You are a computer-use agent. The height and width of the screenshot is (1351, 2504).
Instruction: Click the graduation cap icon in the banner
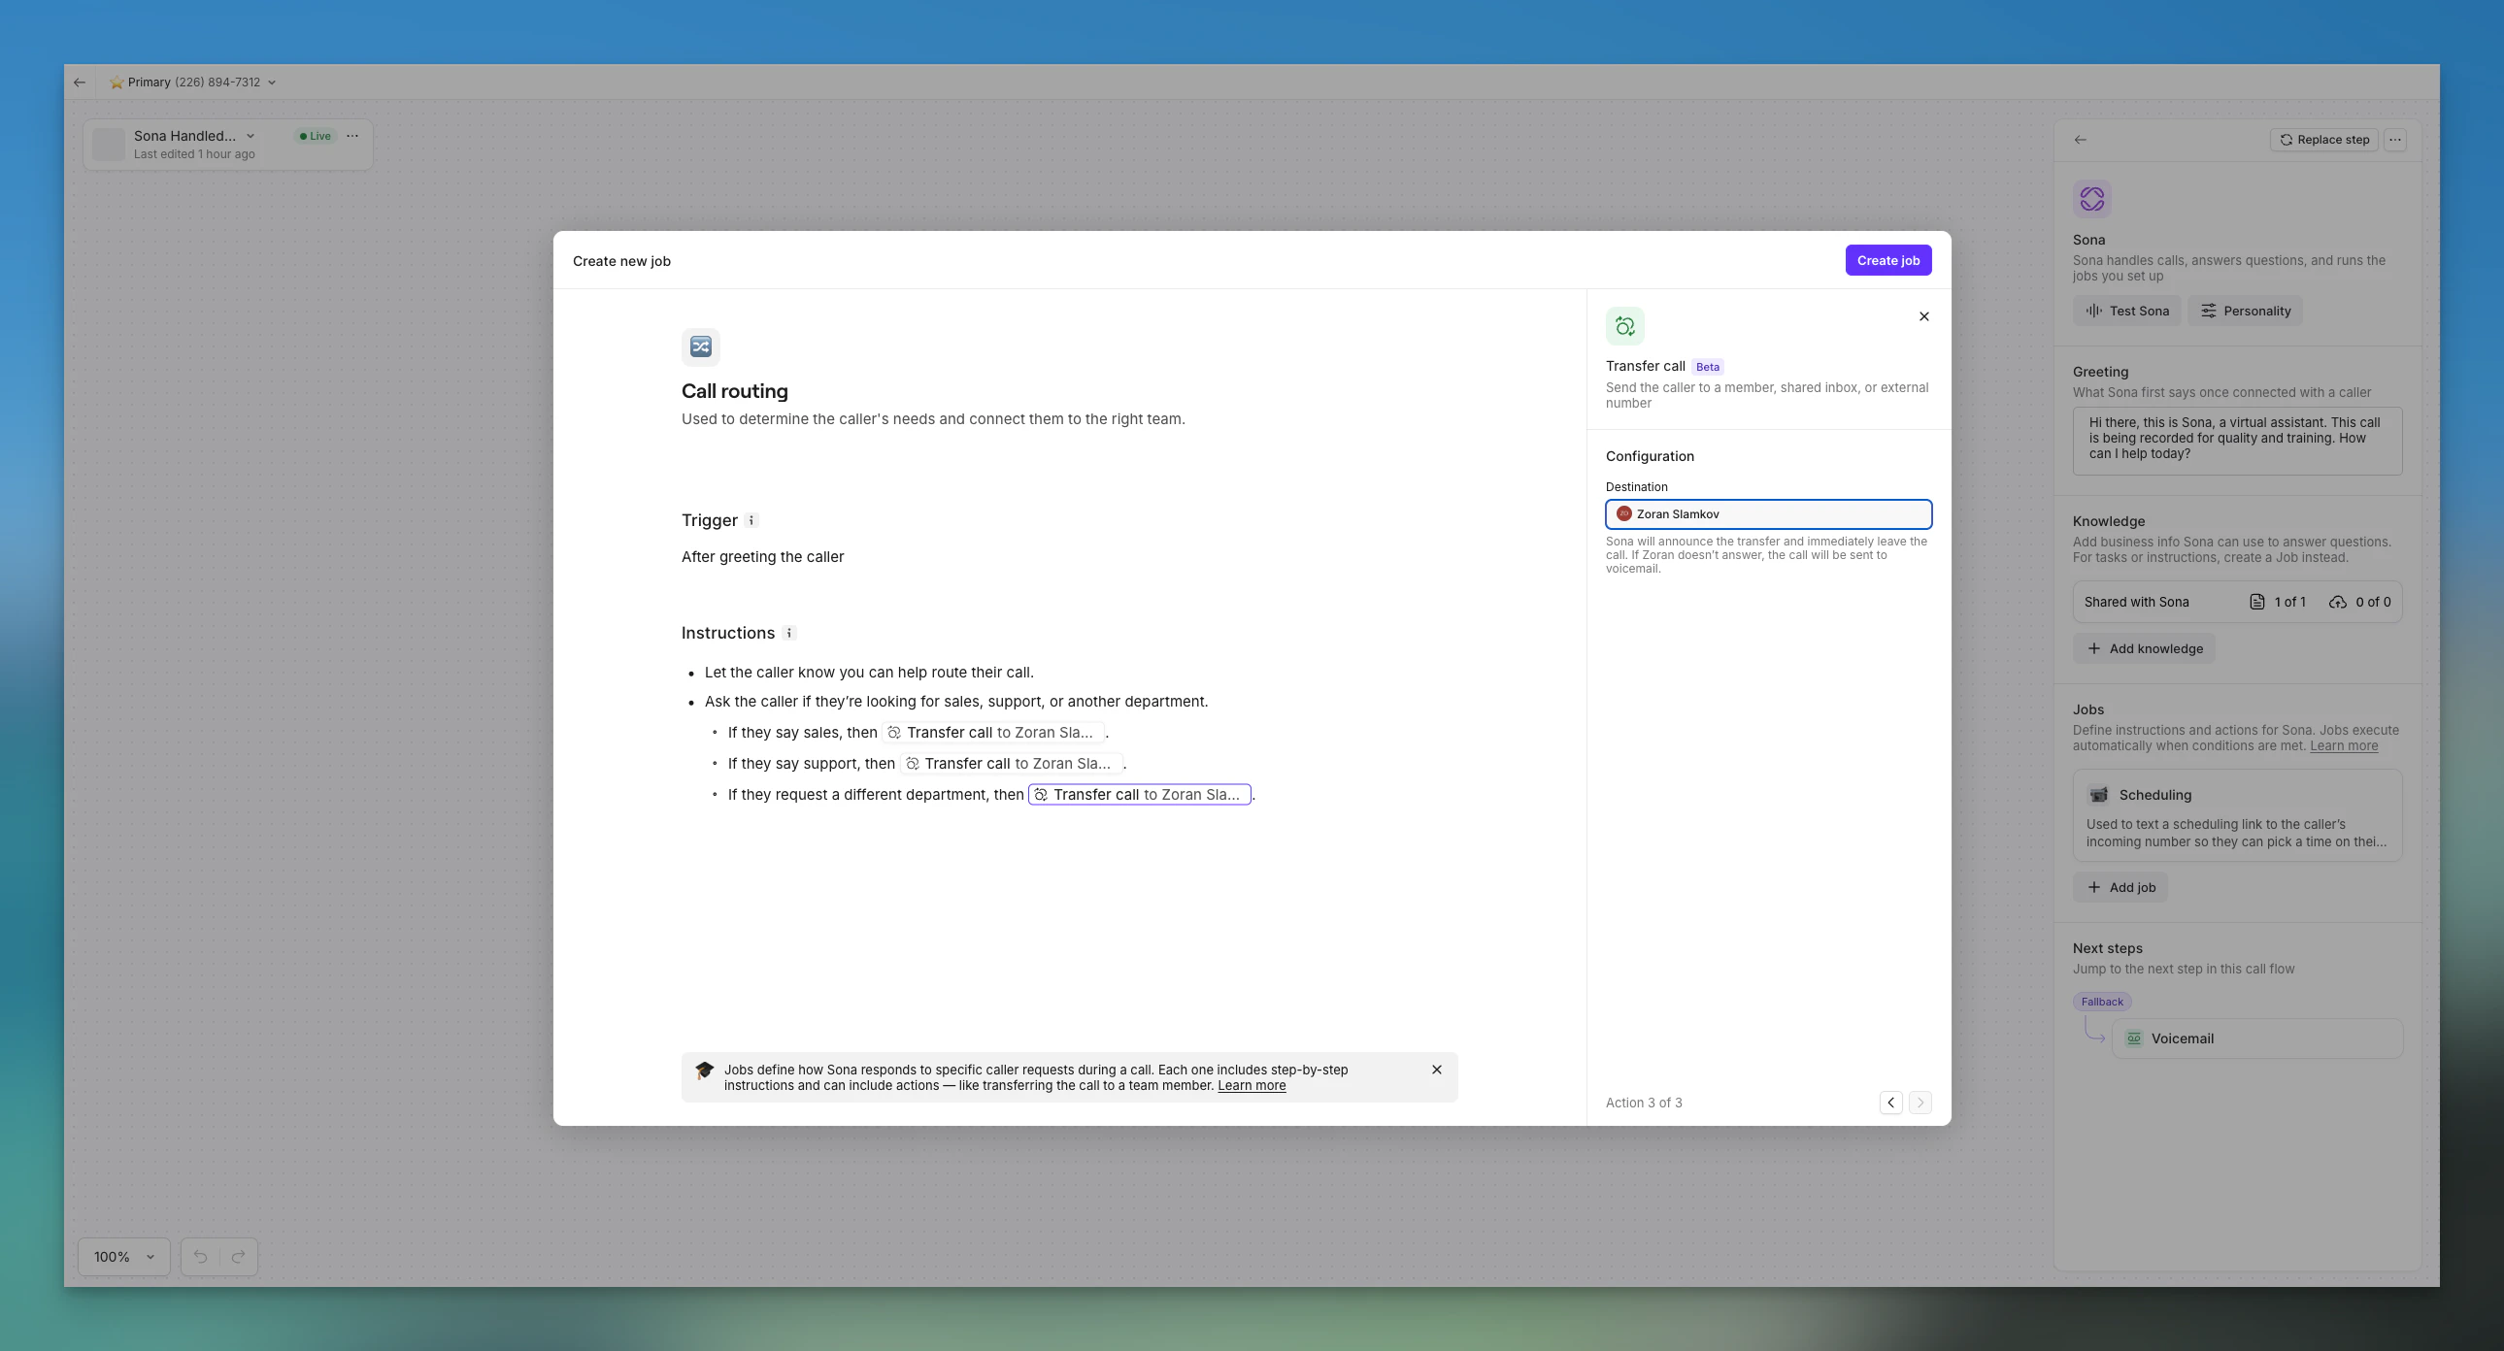click(x=704, y=1071)
